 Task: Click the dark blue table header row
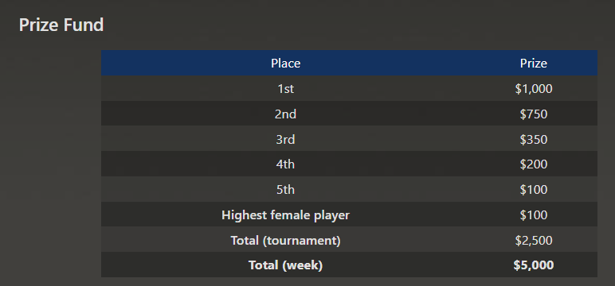[349, 63]
